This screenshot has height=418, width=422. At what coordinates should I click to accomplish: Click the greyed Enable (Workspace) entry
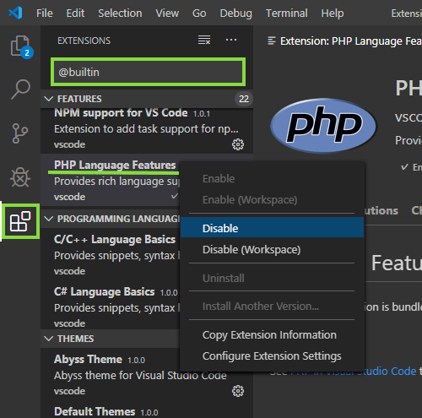pyautogui.click(x=272, y=200)
